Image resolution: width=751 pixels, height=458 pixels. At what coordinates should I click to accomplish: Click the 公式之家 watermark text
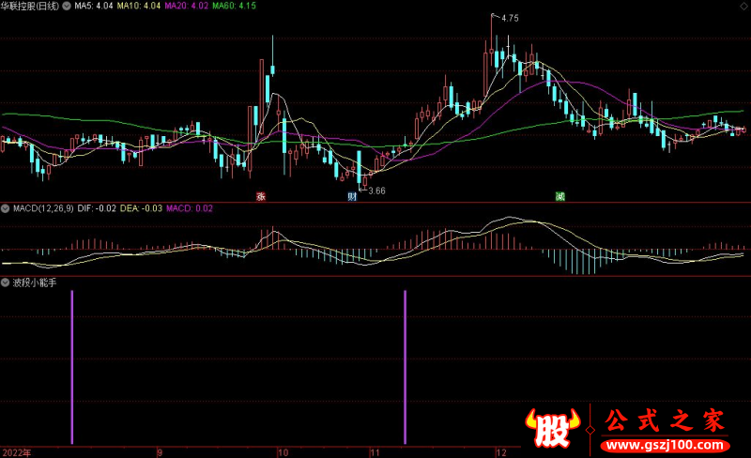coord(664,420)
